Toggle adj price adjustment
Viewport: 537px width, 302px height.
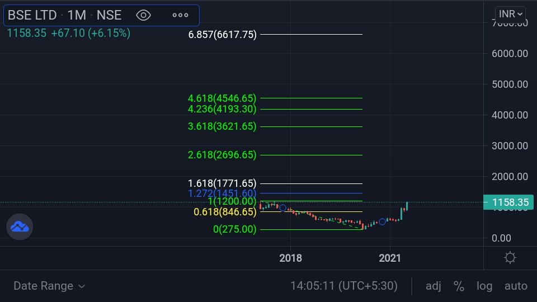433,286
